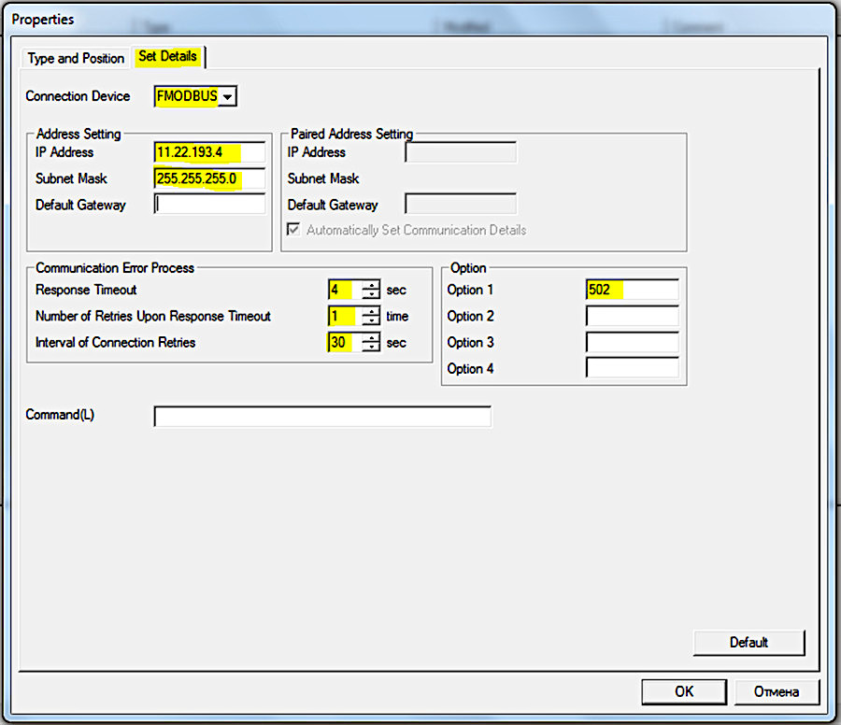
Task: Click the "Interval of Connection Retries" label
Action: pos(115,342)
